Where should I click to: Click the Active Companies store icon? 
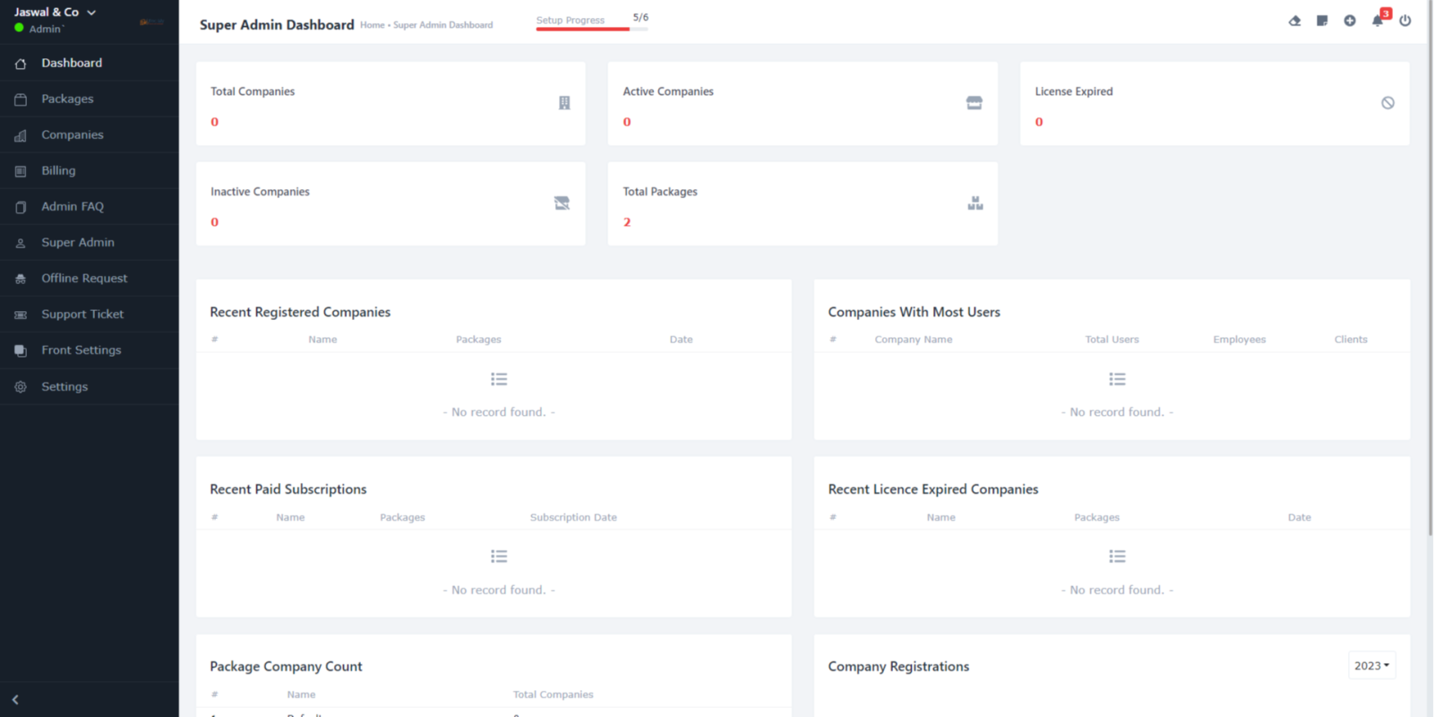point(975,103)
